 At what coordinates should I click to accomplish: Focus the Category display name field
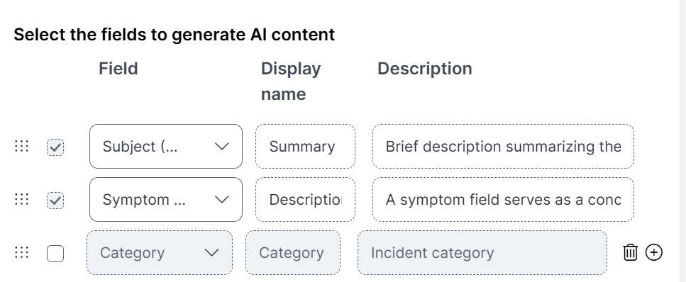(x=293, y=253)
